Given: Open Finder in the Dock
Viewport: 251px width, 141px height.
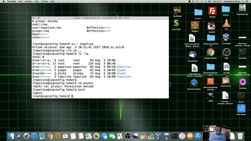Looking at the screenshot, I should 11,136.
